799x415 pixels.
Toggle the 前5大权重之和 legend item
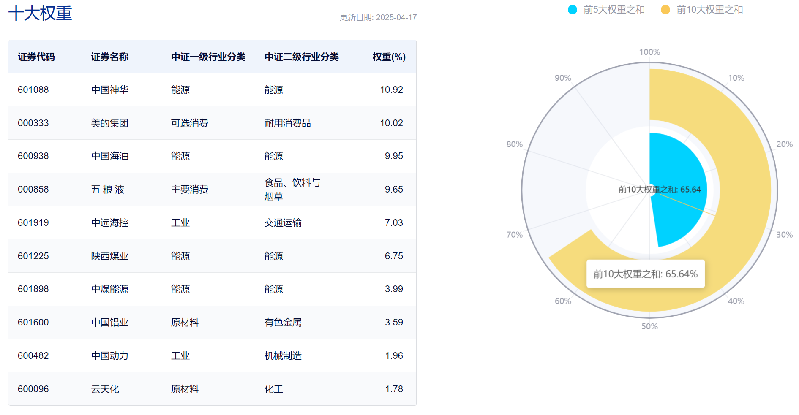pos(606,10)
